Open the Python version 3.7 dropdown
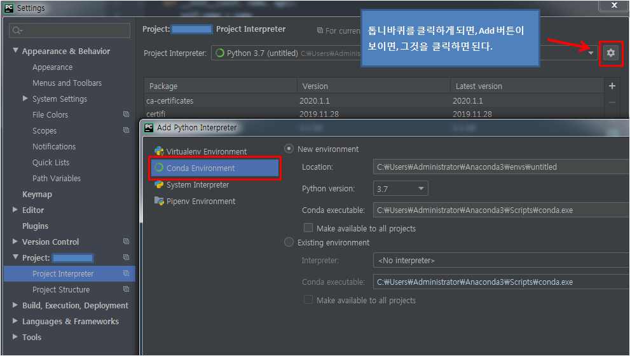 coord(401,188)
